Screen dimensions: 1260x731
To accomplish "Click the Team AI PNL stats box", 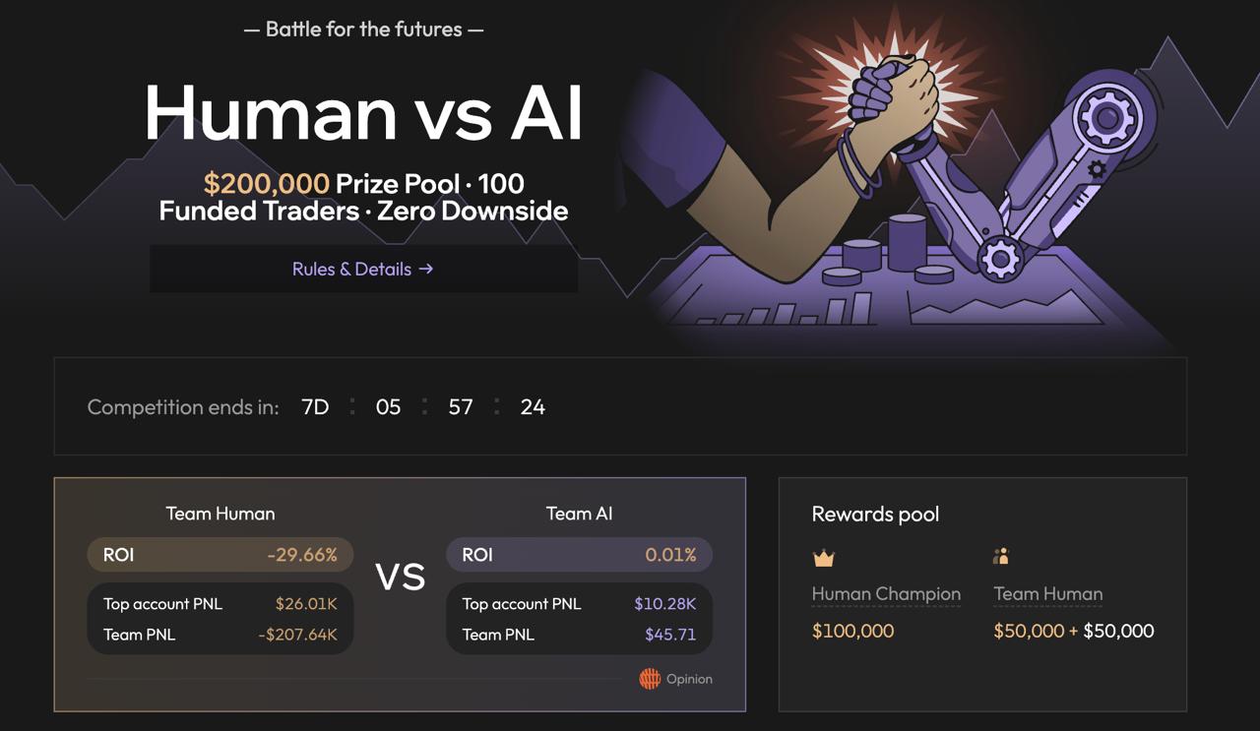I will click(579, 619).
